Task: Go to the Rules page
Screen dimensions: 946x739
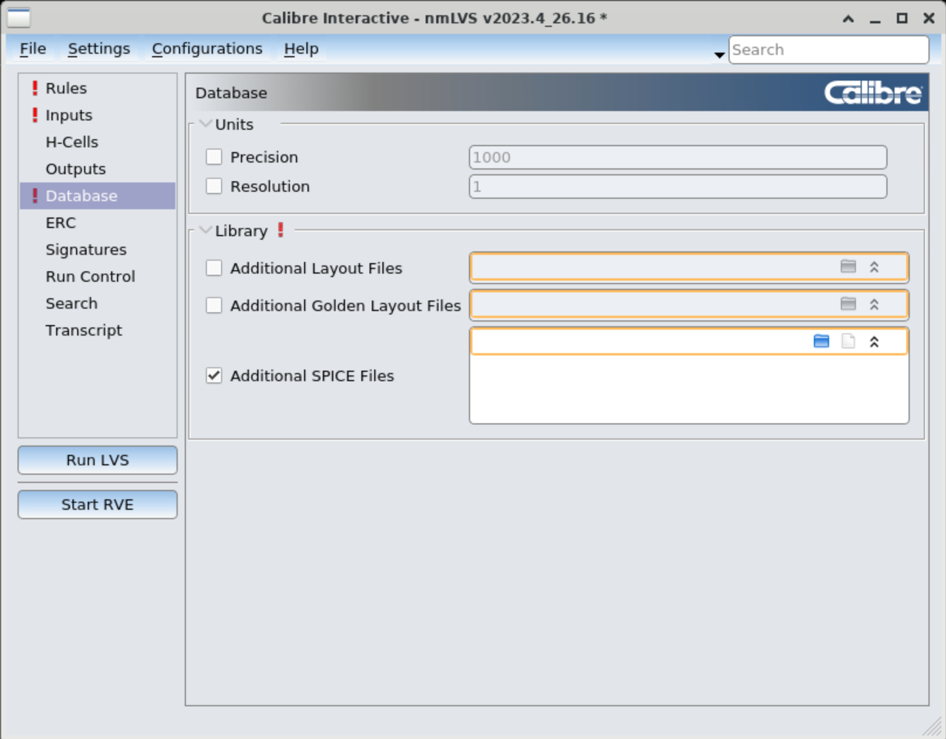Action: pos(98,88)
